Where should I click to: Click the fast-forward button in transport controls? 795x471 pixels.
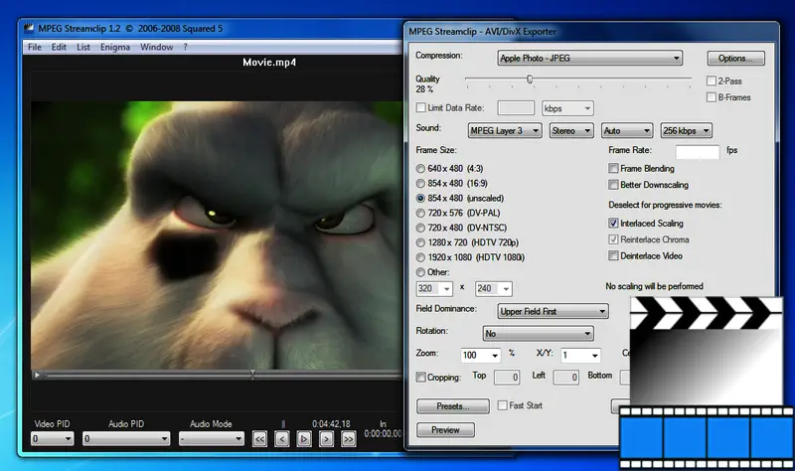point(349,438)
